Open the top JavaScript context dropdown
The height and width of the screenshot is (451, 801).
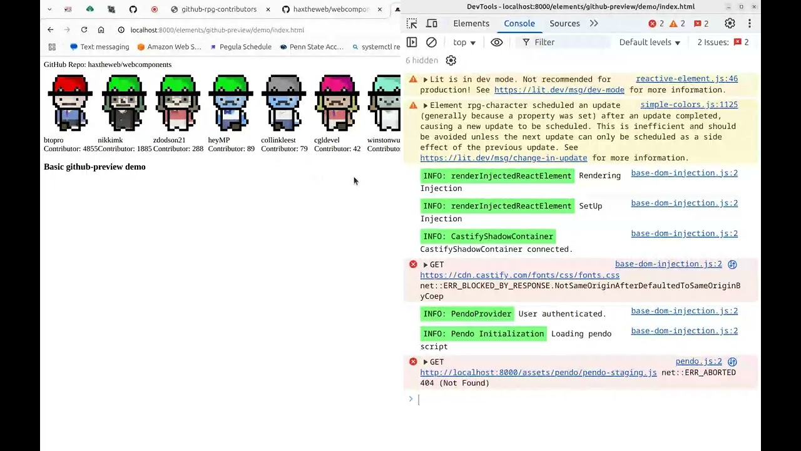point(464,42)
